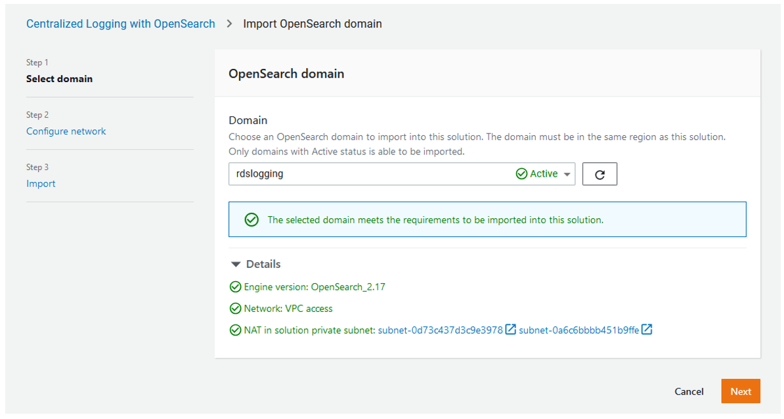Click the Domain select field showing rdslogging
The height and width of the screenshot is (419, 784).
(x=401, y=174)
